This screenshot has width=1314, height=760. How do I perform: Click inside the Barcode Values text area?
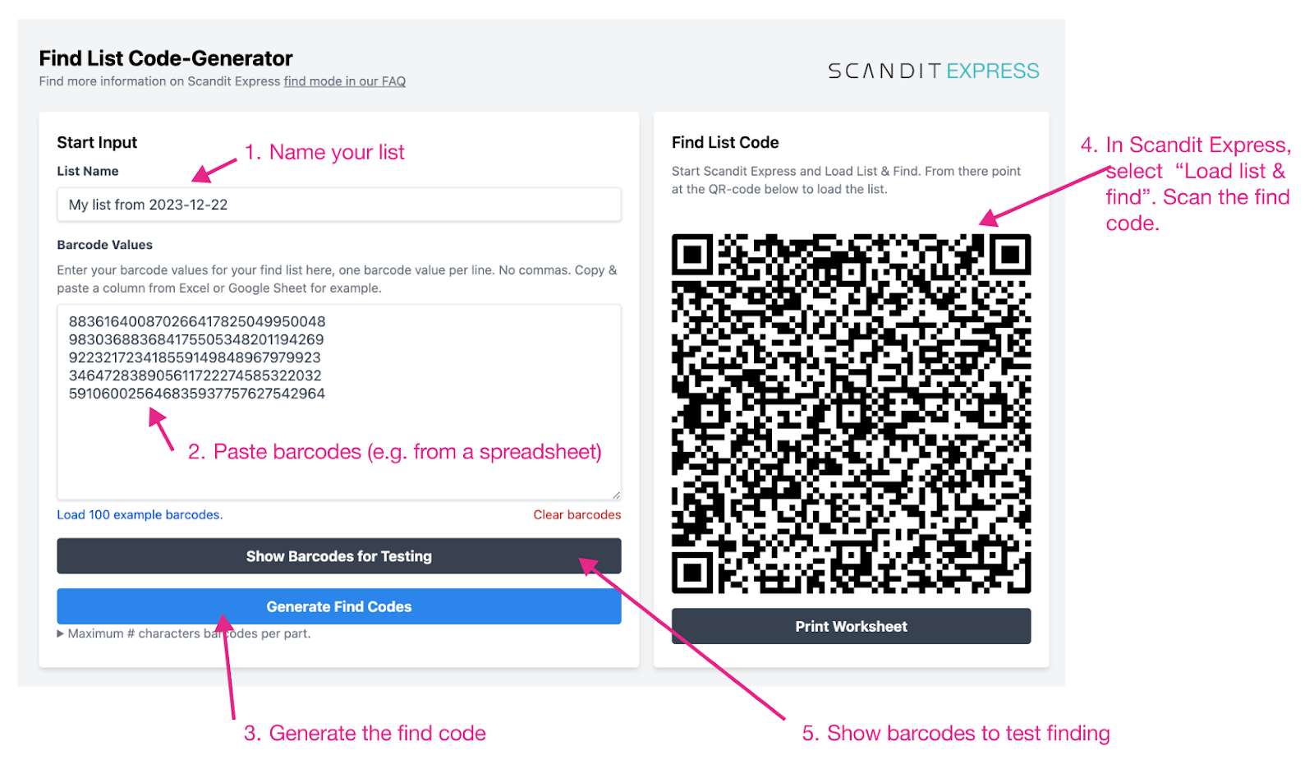coord(339,403)
